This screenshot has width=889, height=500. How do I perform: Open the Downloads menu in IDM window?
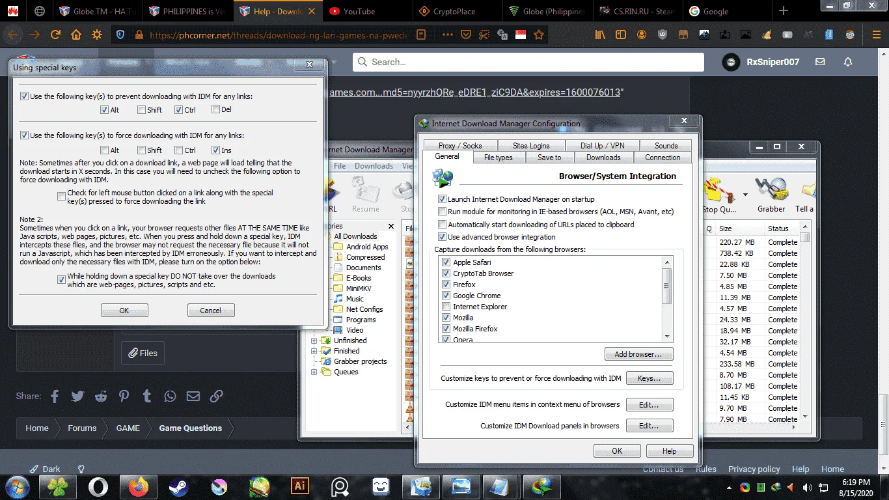[374, 166]
